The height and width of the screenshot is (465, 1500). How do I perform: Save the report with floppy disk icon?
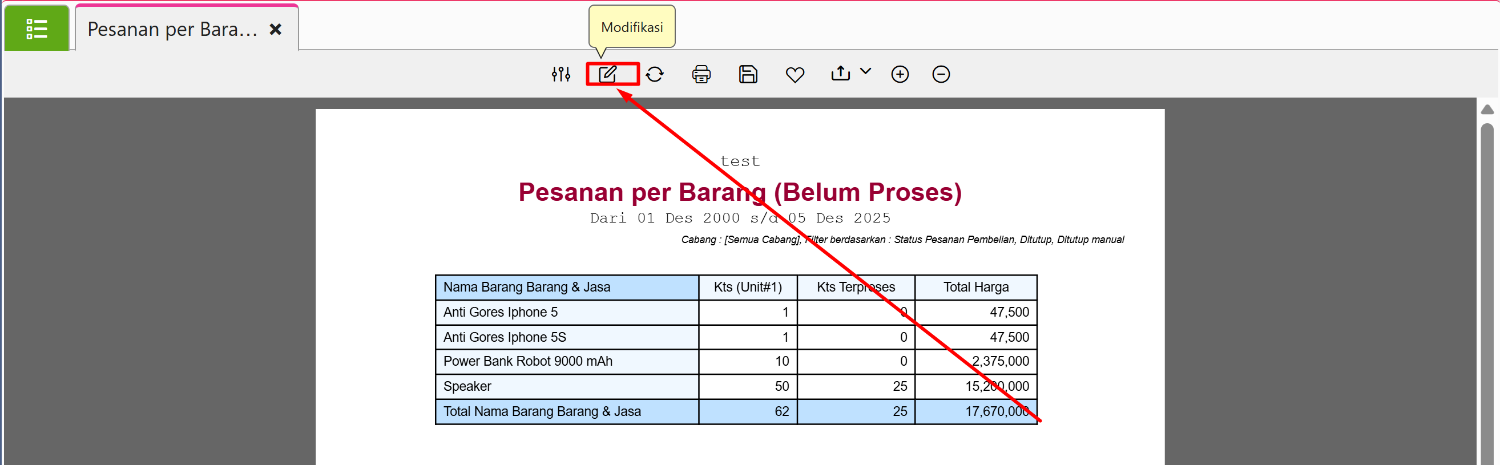click(748, 75)
